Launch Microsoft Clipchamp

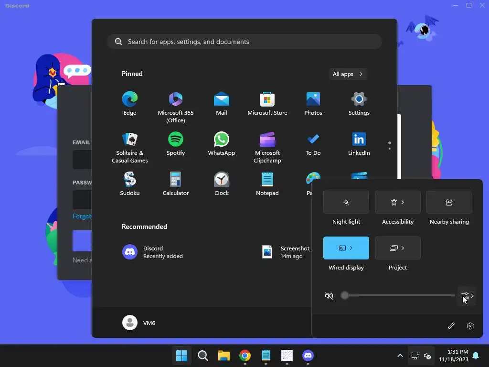click(267, 147)
